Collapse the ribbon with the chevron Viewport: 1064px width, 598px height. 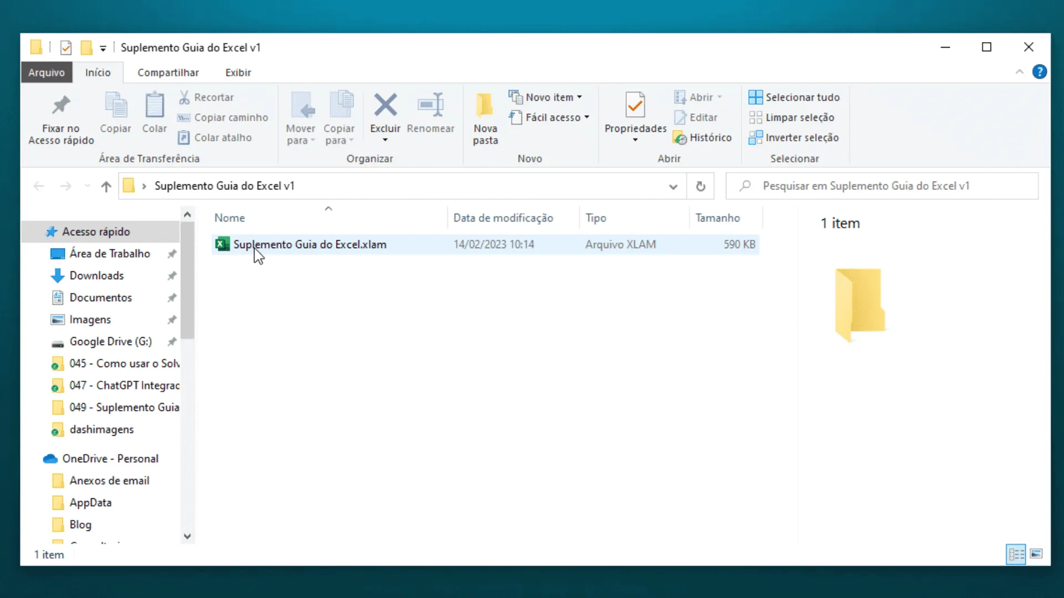1019,72
